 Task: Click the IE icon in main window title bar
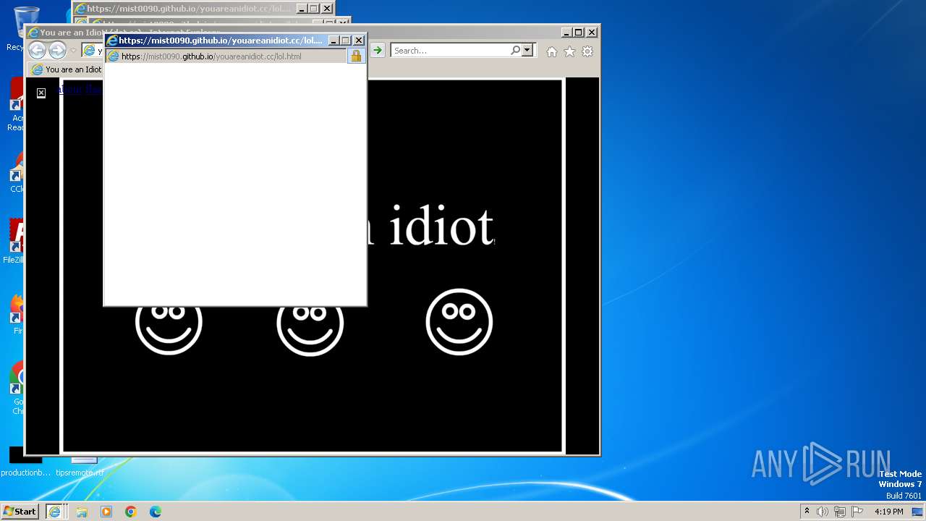pyautogui.click(x=33, y=33)
